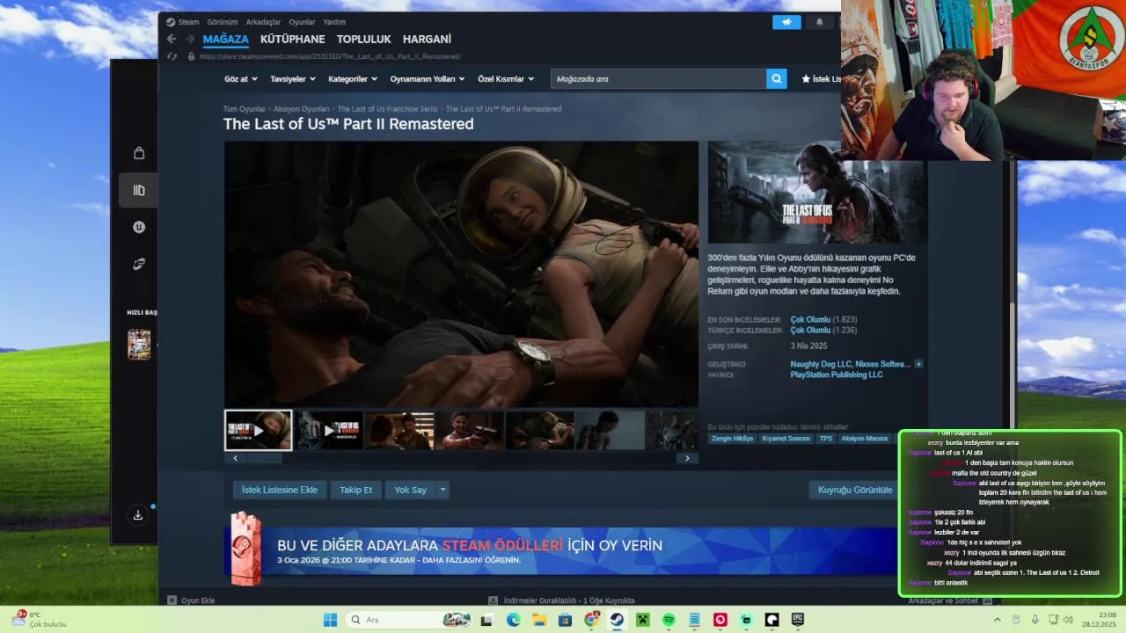Screen dimensions: 1126x633
Task: Show hidden system tray icons
Action: [x=997, y=620]
